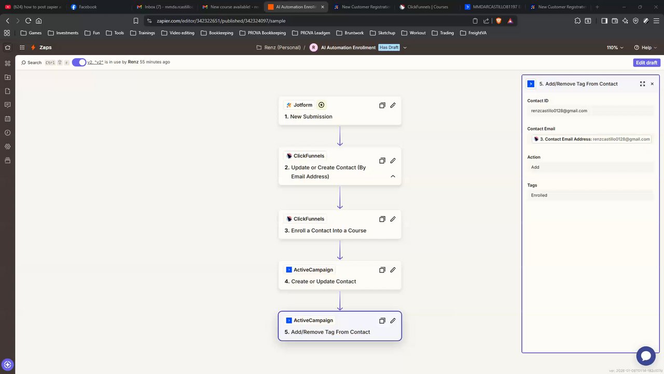Click the share icon in address bar
Screen dimensions: 664x374
pos(486,21)
